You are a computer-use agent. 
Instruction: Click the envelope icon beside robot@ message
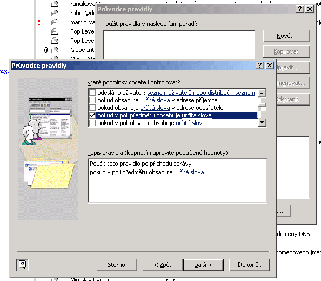tap(55, 13)
